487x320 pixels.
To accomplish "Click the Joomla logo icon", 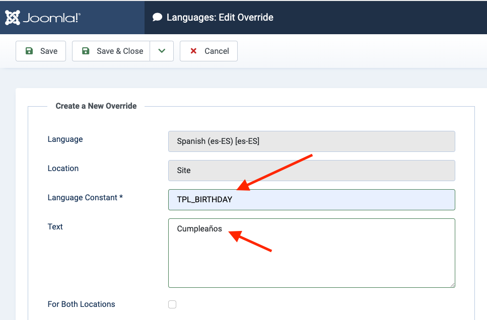I will (x=13, y=17).
